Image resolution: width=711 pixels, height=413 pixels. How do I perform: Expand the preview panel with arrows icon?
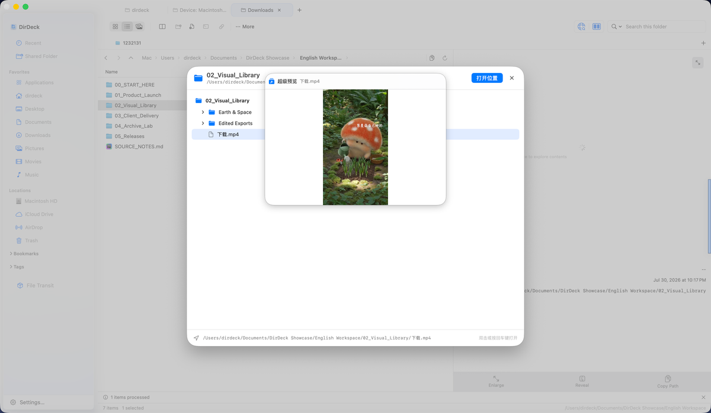[x=698, y=63]
